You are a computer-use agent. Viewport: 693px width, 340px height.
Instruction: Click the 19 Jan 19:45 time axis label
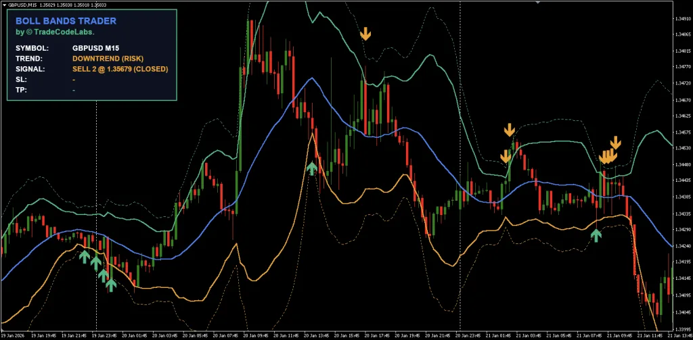click(x=45, y=335)
